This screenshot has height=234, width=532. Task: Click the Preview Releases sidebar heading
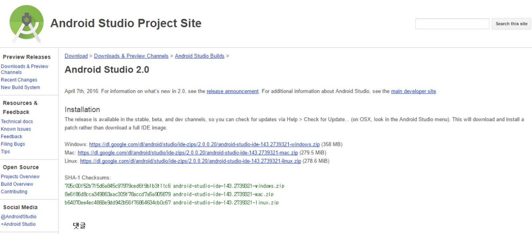click(27, 57)
